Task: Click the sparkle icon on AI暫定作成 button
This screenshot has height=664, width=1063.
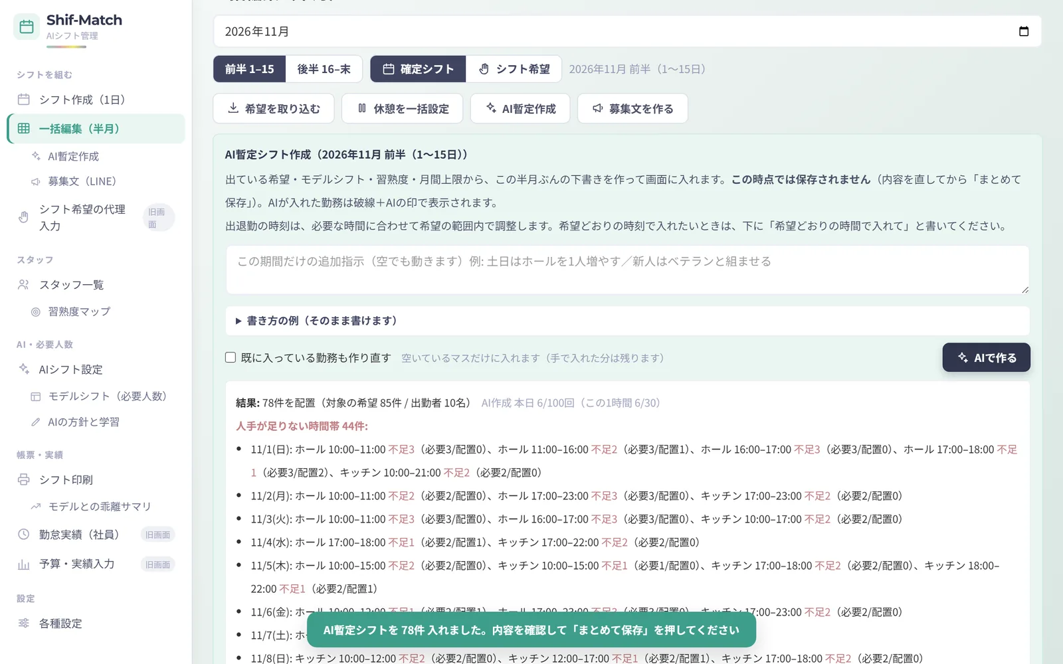Action: pyautogui.click(x=491, y=108)
